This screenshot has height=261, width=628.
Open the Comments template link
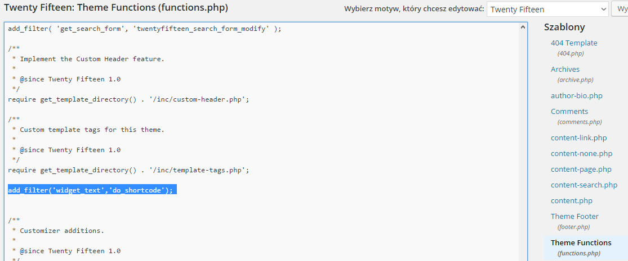[569, 111]
